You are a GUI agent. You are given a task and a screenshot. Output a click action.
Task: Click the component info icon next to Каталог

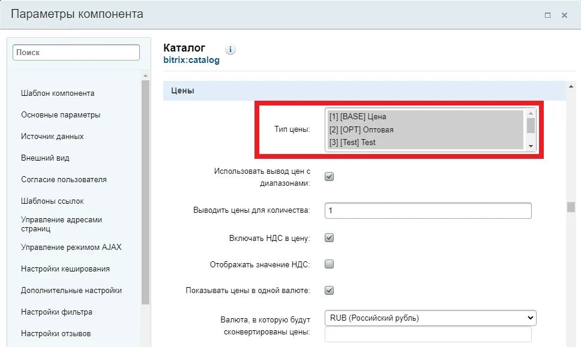pos(230,49)
